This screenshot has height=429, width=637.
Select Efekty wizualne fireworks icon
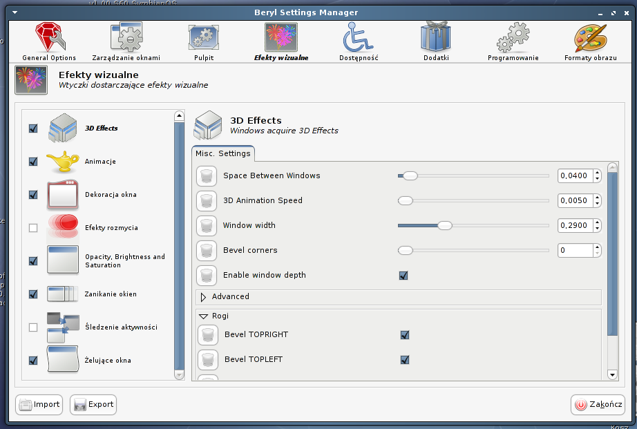pyautogui.click(x=281, y=37)
